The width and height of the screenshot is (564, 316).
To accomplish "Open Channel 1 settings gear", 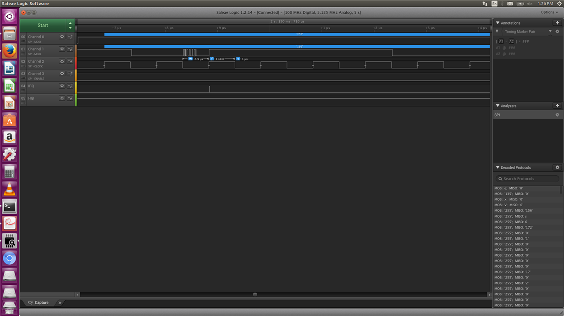I will tap(62, 49).
